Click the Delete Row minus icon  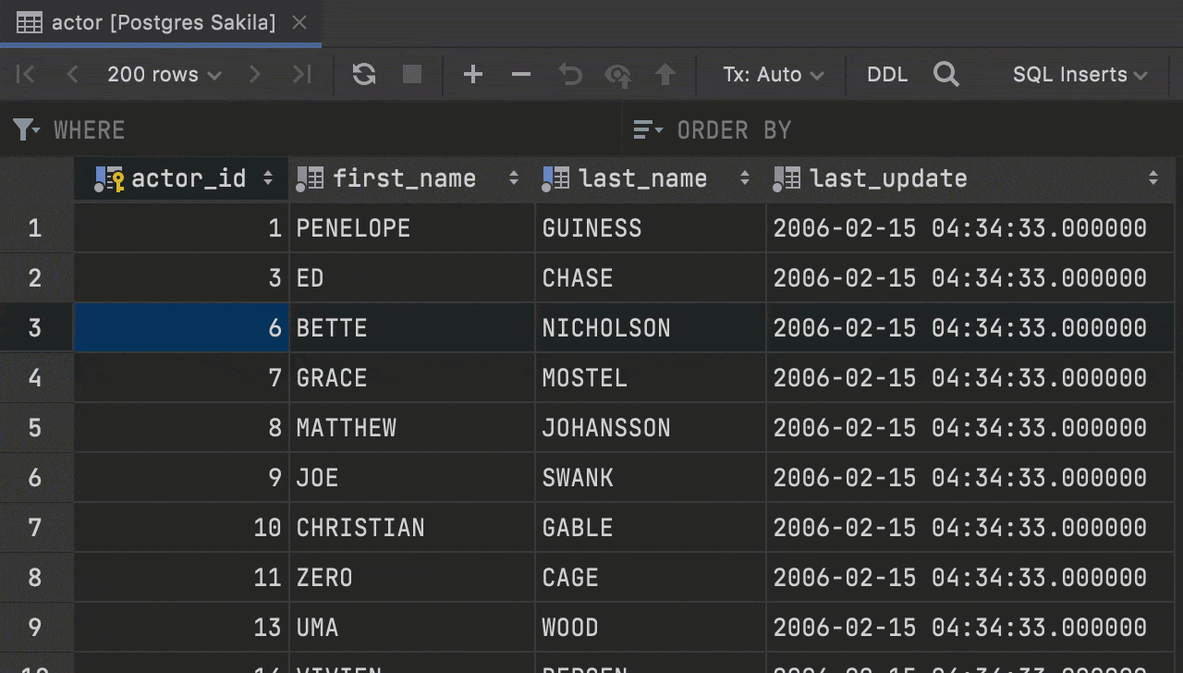pos(521,75)
